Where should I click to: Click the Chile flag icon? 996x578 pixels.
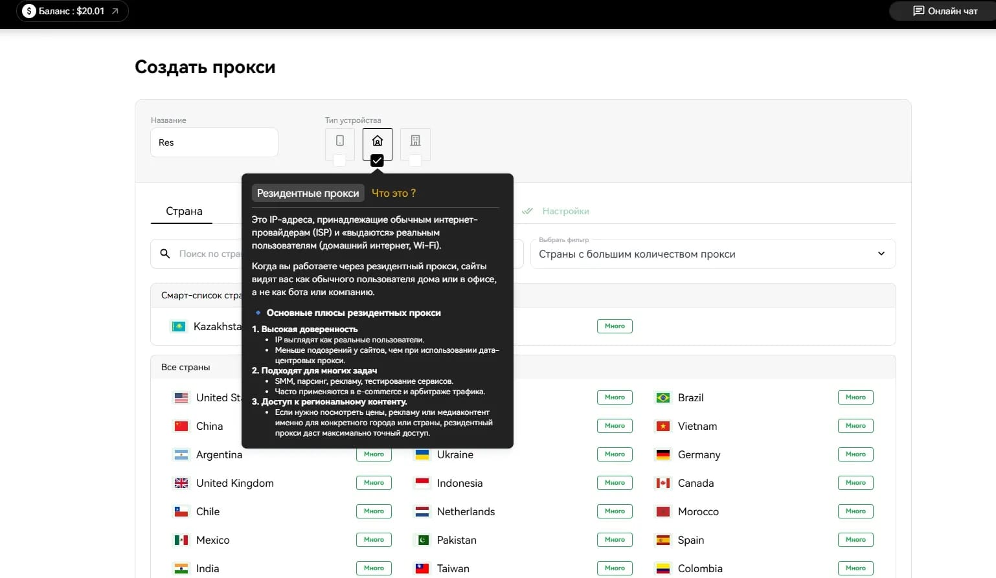181,511
